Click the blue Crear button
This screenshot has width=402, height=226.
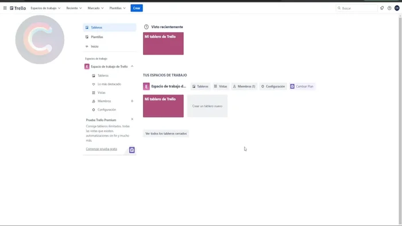point(137,8)
